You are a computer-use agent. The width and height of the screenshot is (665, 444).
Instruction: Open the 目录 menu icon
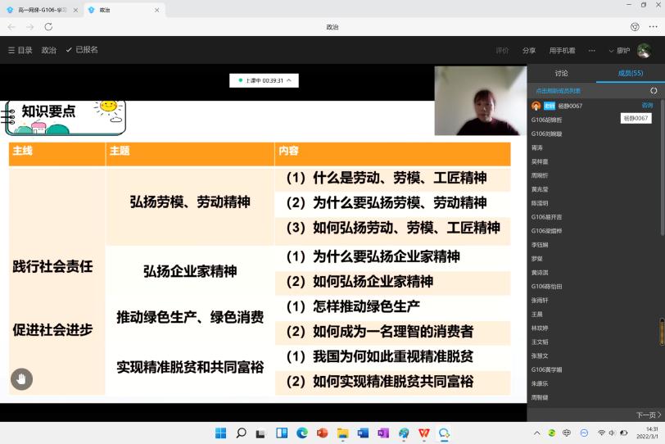[x=11, y=50]
